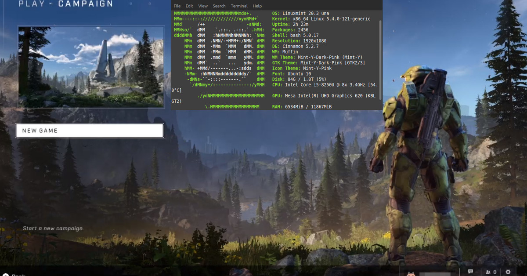Image resolution: width=527 pixels, height=276 pixels.
Task: Click the 'Resolution: 1920x1080' terminal line
Action: point(299,41)
